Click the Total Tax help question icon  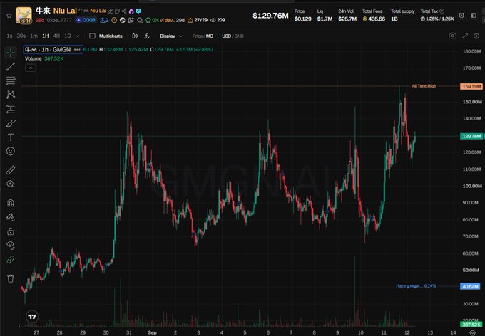point(442,11)
